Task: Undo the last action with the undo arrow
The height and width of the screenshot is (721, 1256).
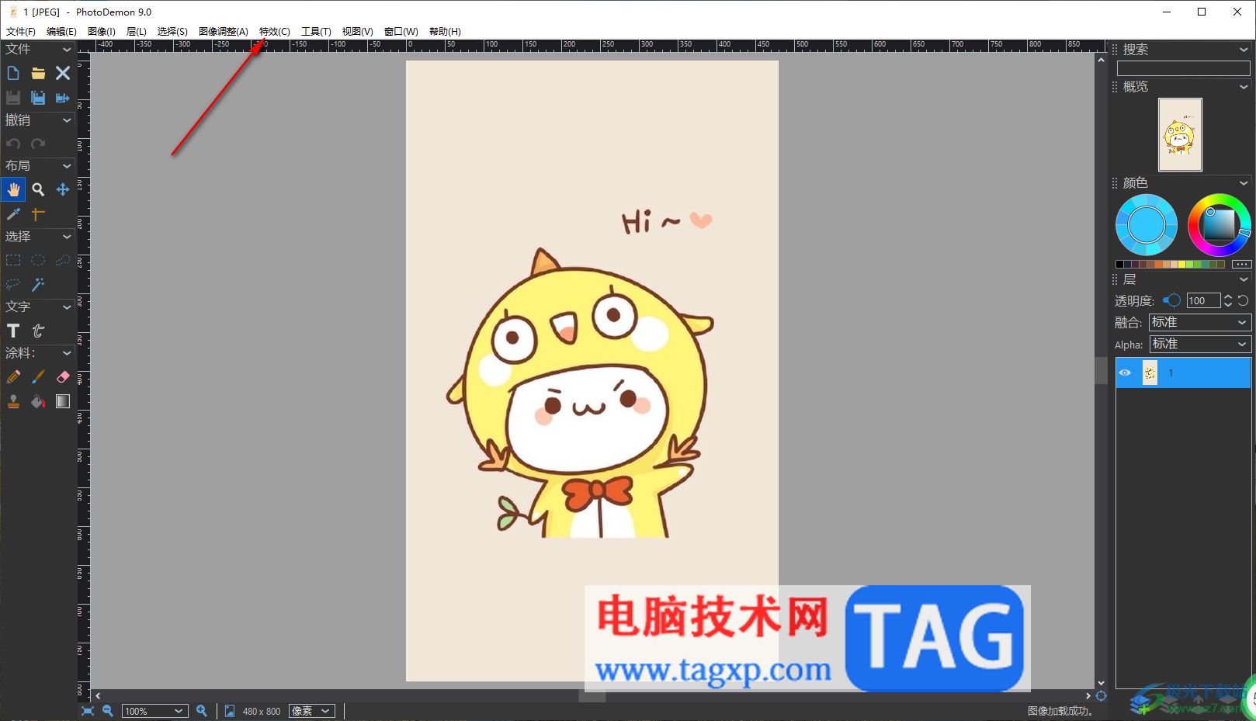Action: [x=13, y=144]
